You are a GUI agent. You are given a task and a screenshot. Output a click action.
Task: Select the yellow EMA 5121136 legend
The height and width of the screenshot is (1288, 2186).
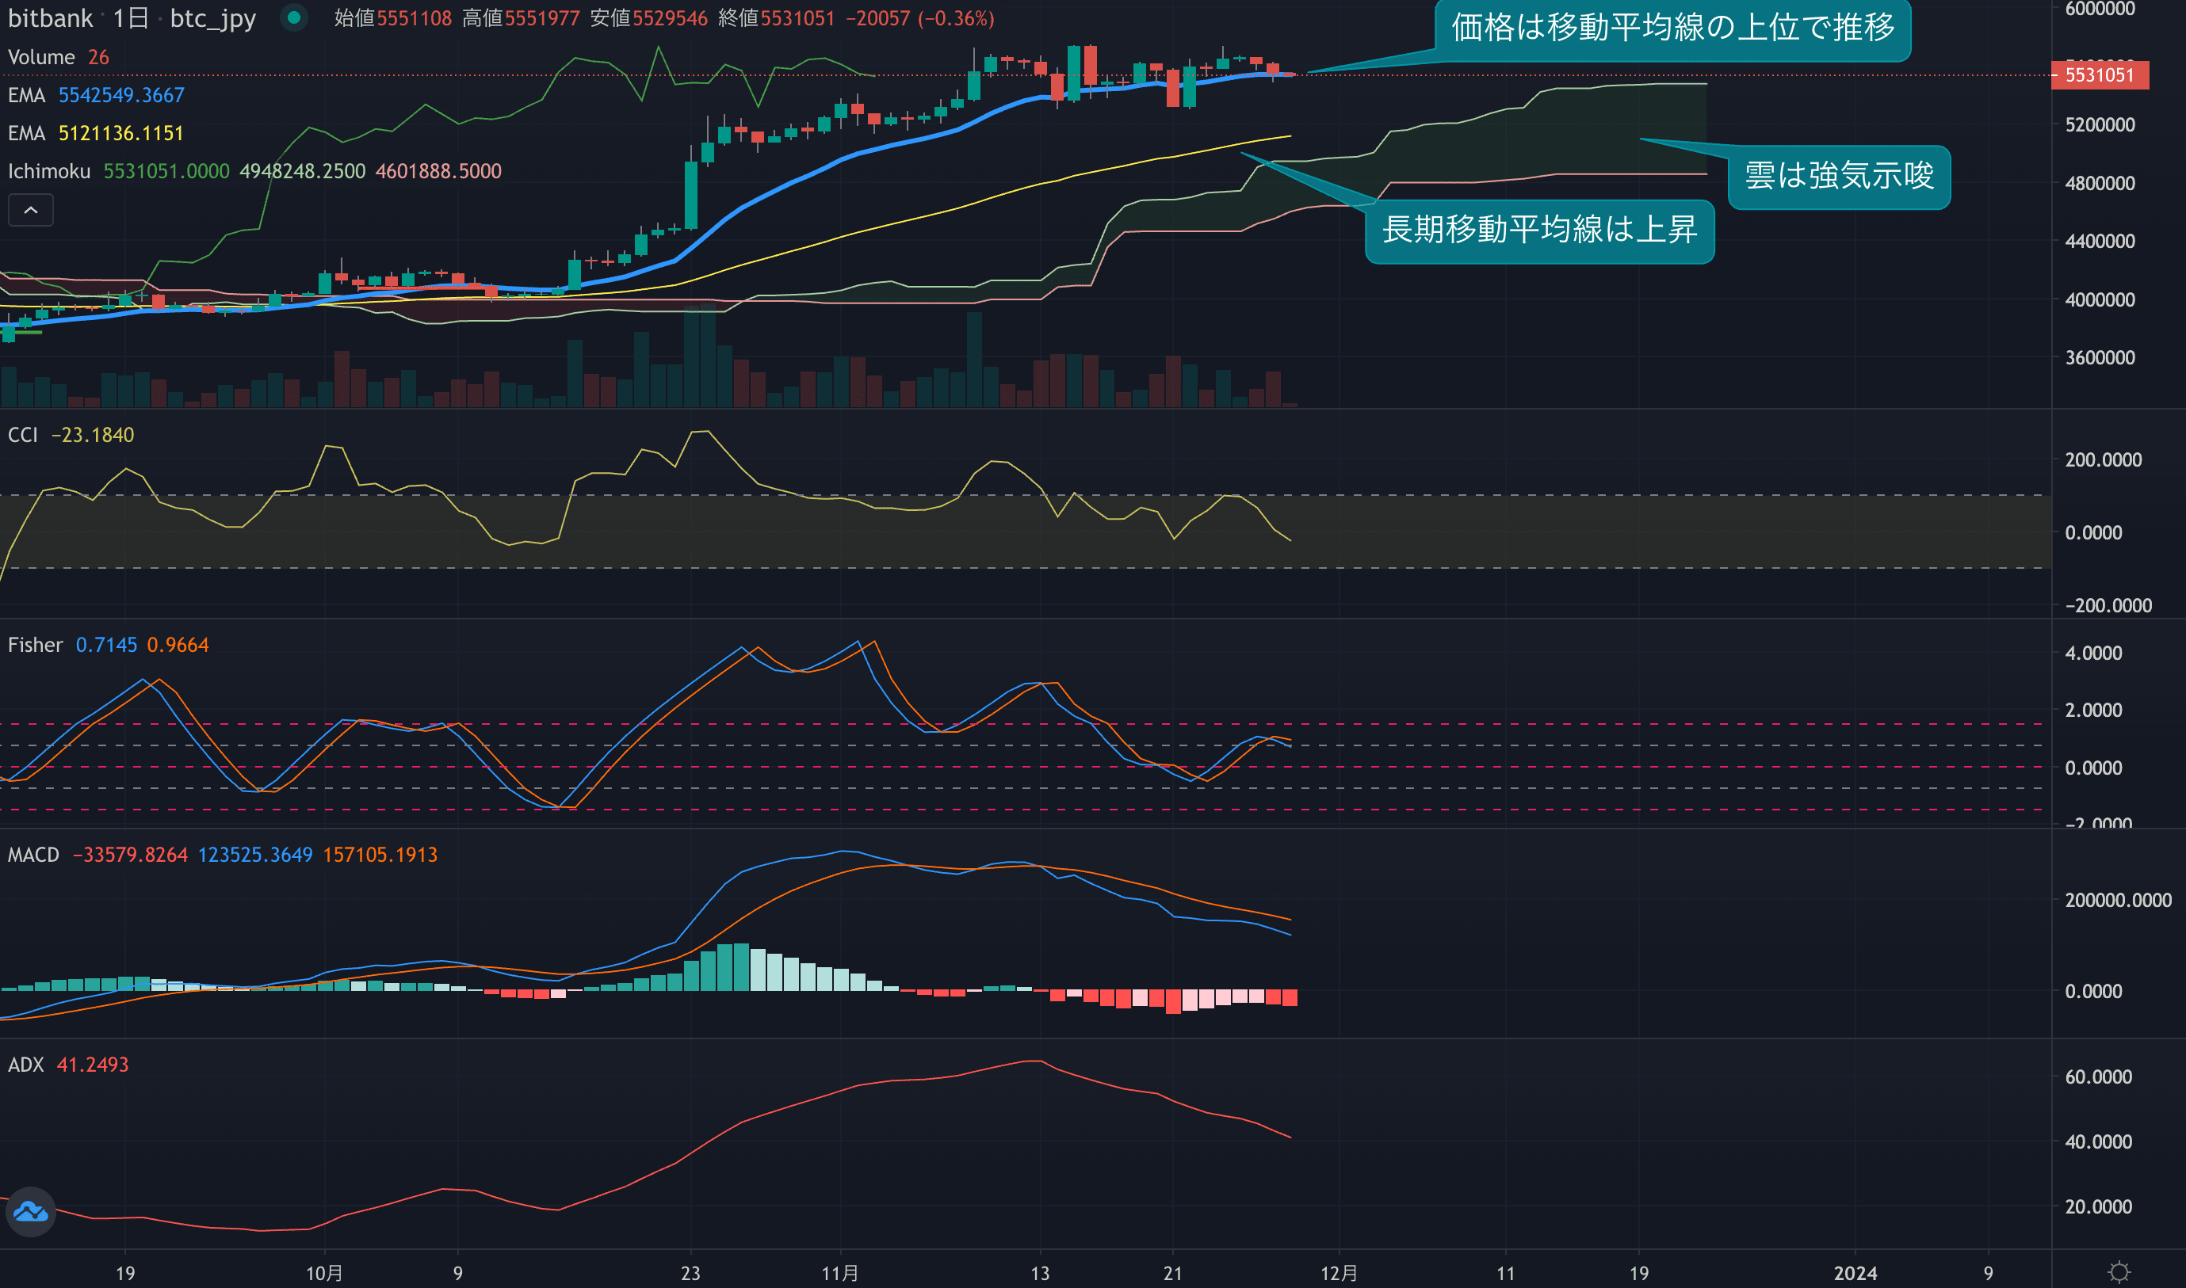click(x=96, y=134)
